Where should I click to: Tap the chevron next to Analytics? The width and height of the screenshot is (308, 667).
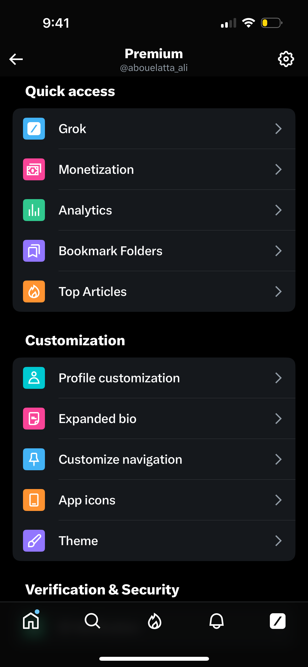pos(278,210)
